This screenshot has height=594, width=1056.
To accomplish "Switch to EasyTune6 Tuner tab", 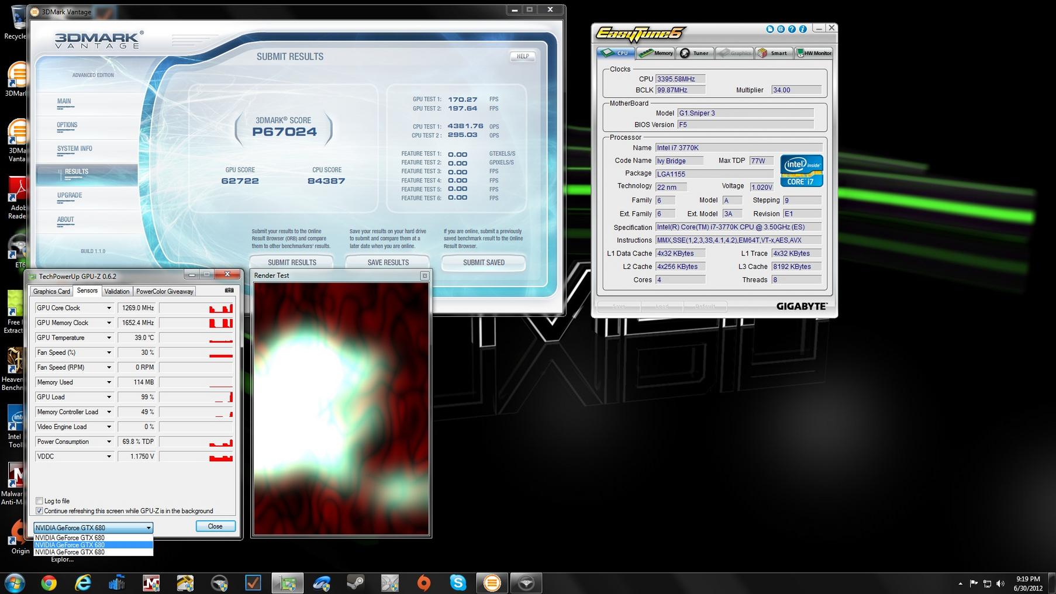I will pos(695,53).
